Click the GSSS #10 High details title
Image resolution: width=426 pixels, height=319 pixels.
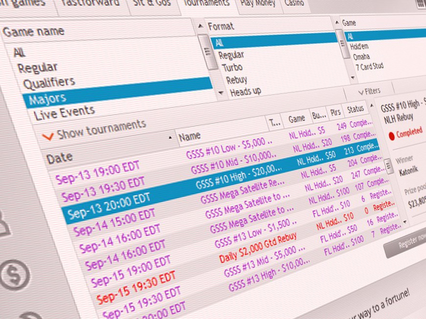[x=403, y=105]
